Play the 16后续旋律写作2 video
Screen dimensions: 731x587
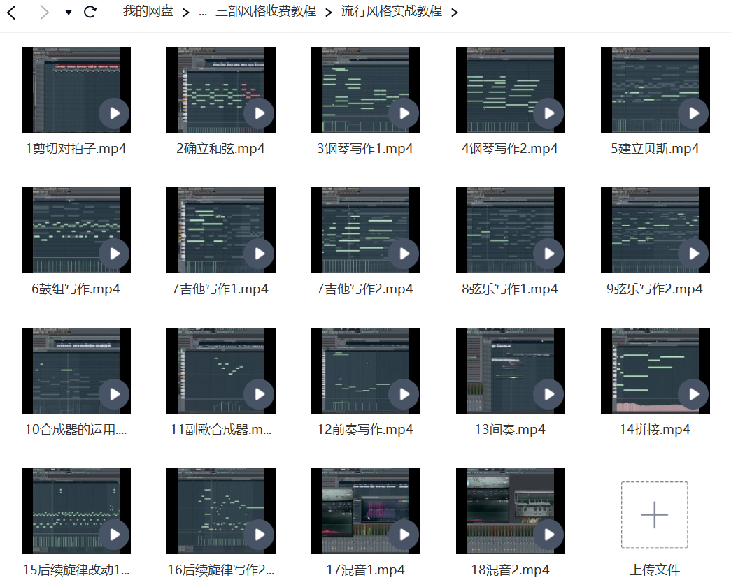coord(259,535)
